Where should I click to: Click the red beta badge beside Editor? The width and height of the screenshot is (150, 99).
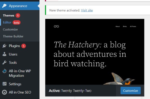[x=16, y=22]
